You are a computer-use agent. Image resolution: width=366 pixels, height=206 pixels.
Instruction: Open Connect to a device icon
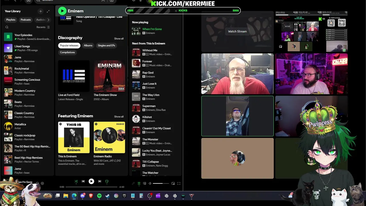[x=144, y=183]
